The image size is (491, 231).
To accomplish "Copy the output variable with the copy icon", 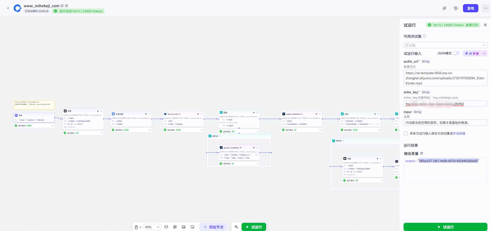I will click(422, 153).
